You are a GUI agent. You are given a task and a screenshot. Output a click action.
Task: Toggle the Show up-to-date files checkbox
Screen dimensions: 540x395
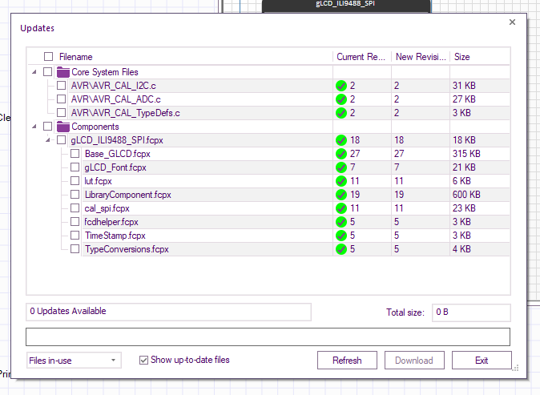(144, 361)
